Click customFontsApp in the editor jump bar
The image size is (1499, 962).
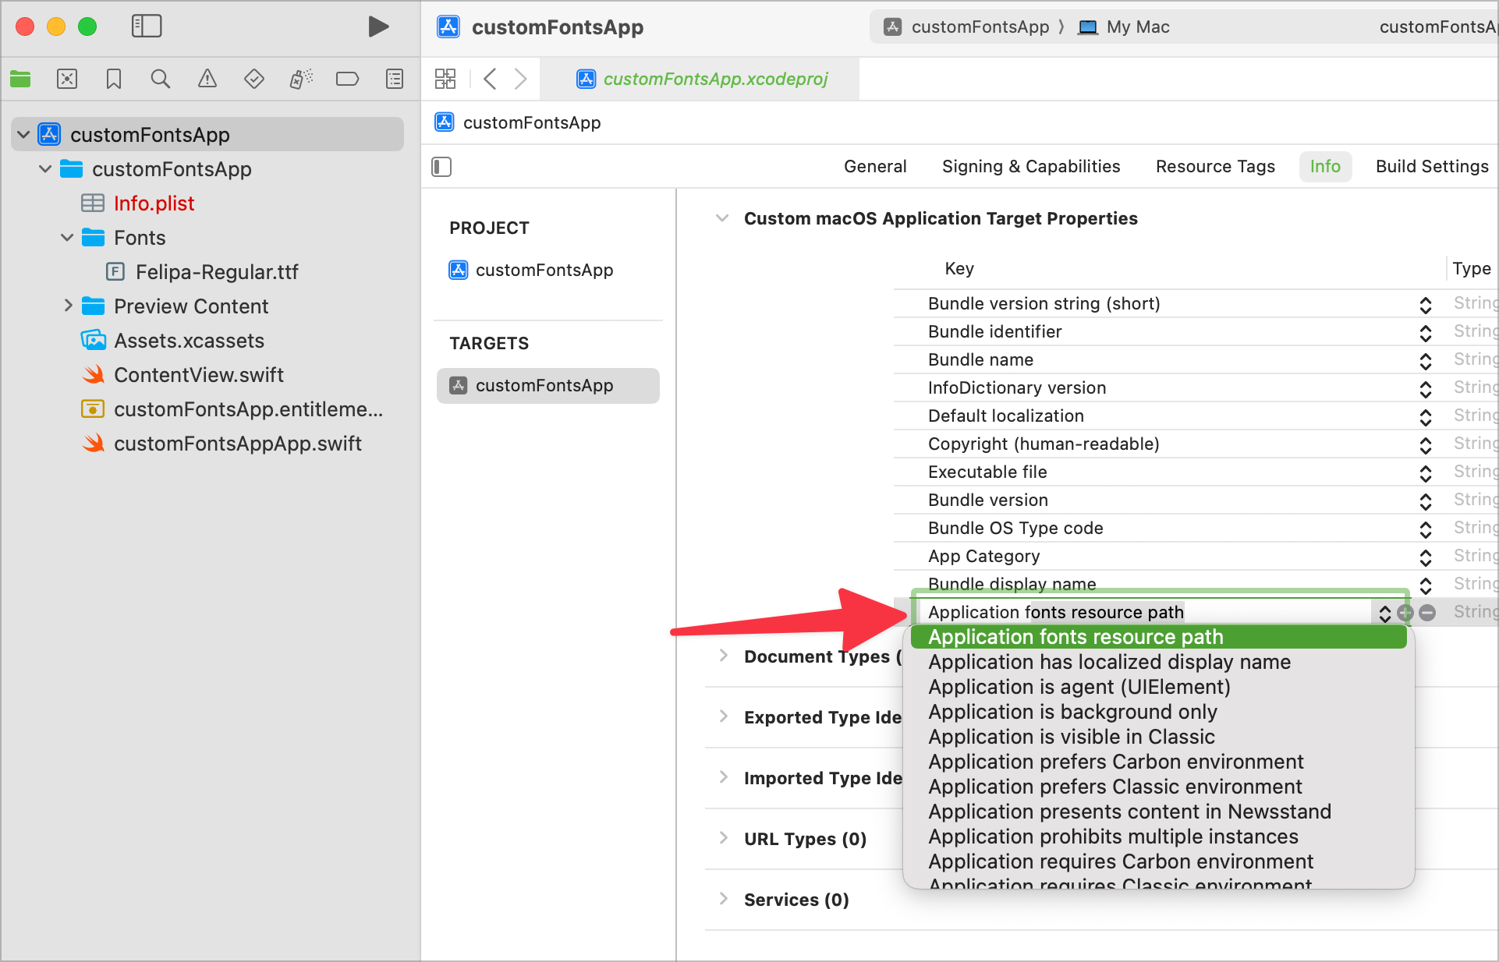519,123
